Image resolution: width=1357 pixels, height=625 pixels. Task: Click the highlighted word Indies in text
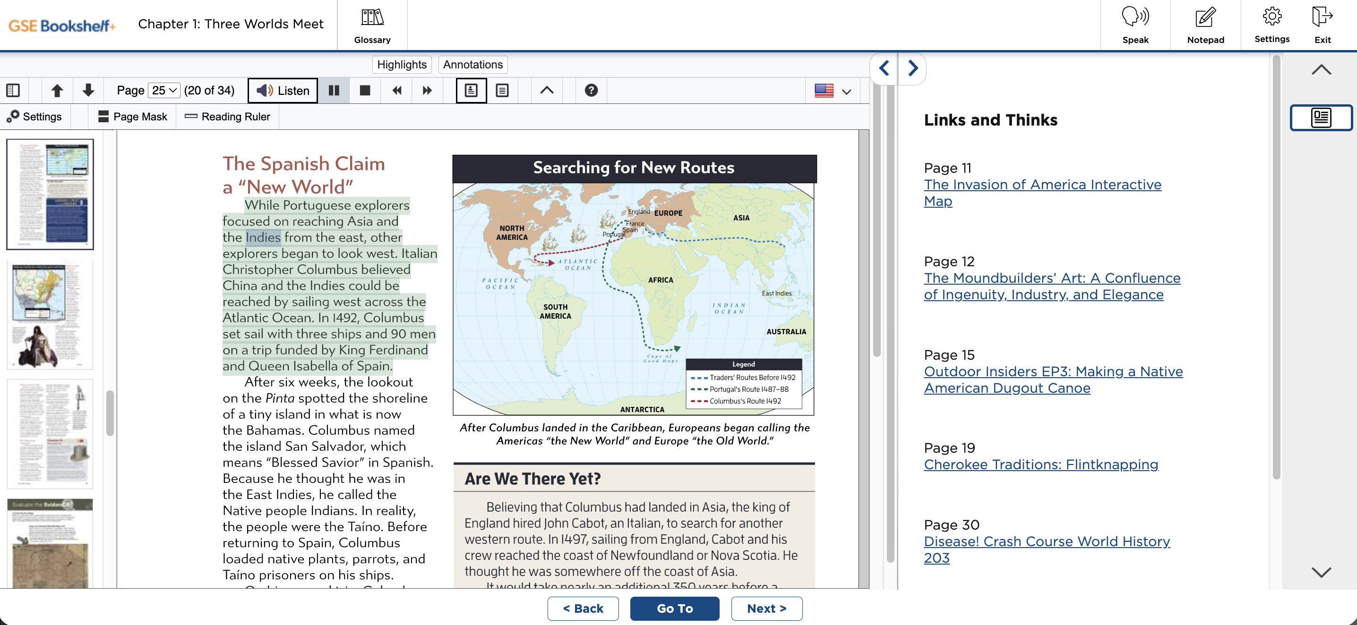(263, 237)
